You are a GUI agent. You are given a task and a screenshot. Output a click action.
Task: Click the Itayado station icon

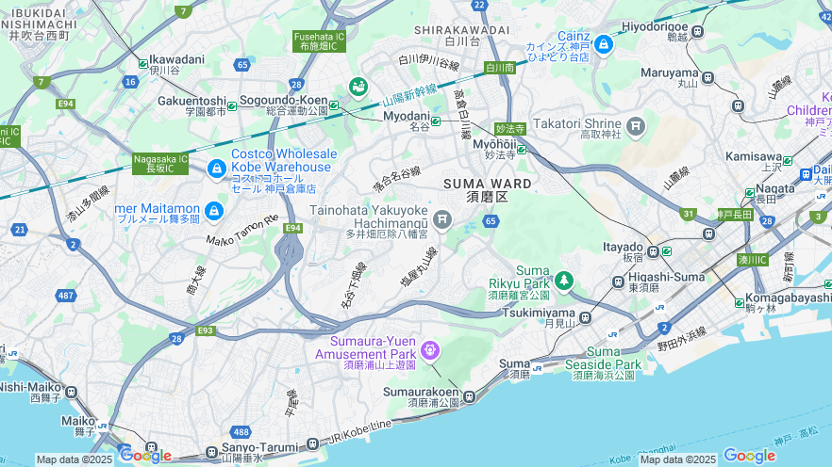(x=654, y=252)
